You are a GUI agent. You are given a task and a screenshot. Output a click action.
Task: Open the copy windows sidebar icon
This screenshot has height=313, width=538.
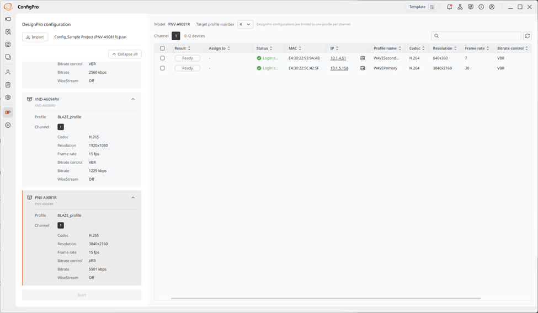pyautogui.click(x=8, y=57)
